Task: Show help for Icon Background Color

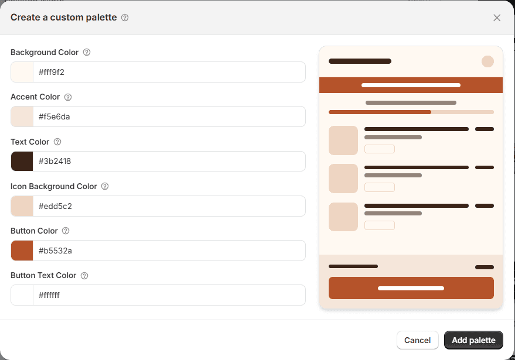Action: coord(105,186)
